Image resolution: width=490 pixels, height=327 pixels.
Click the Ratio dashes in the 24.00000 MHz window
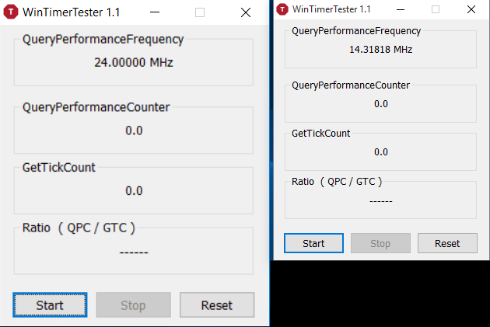134,251
